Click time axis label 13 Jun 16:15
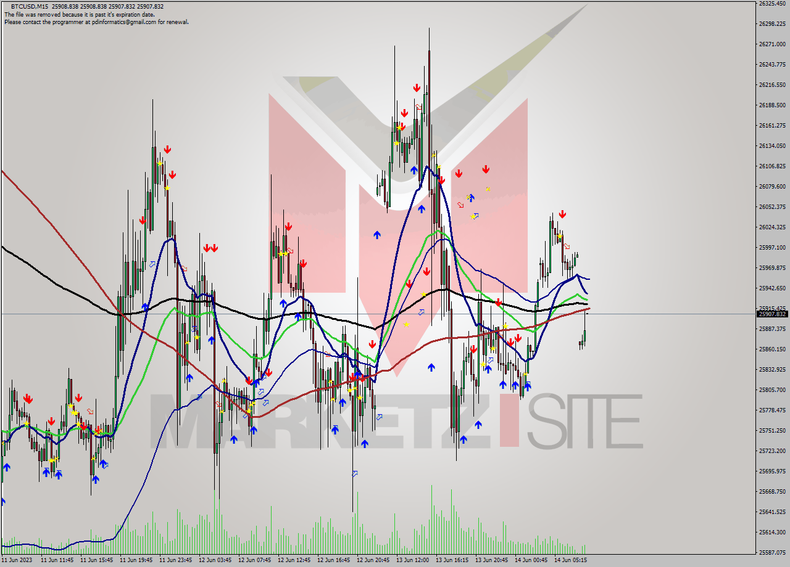Screen dimensions: 790x567 pos(452,561)
